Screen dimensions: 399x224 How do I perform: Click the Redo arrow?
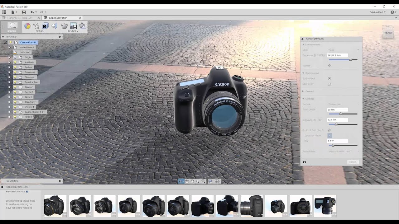pos(41,12)
